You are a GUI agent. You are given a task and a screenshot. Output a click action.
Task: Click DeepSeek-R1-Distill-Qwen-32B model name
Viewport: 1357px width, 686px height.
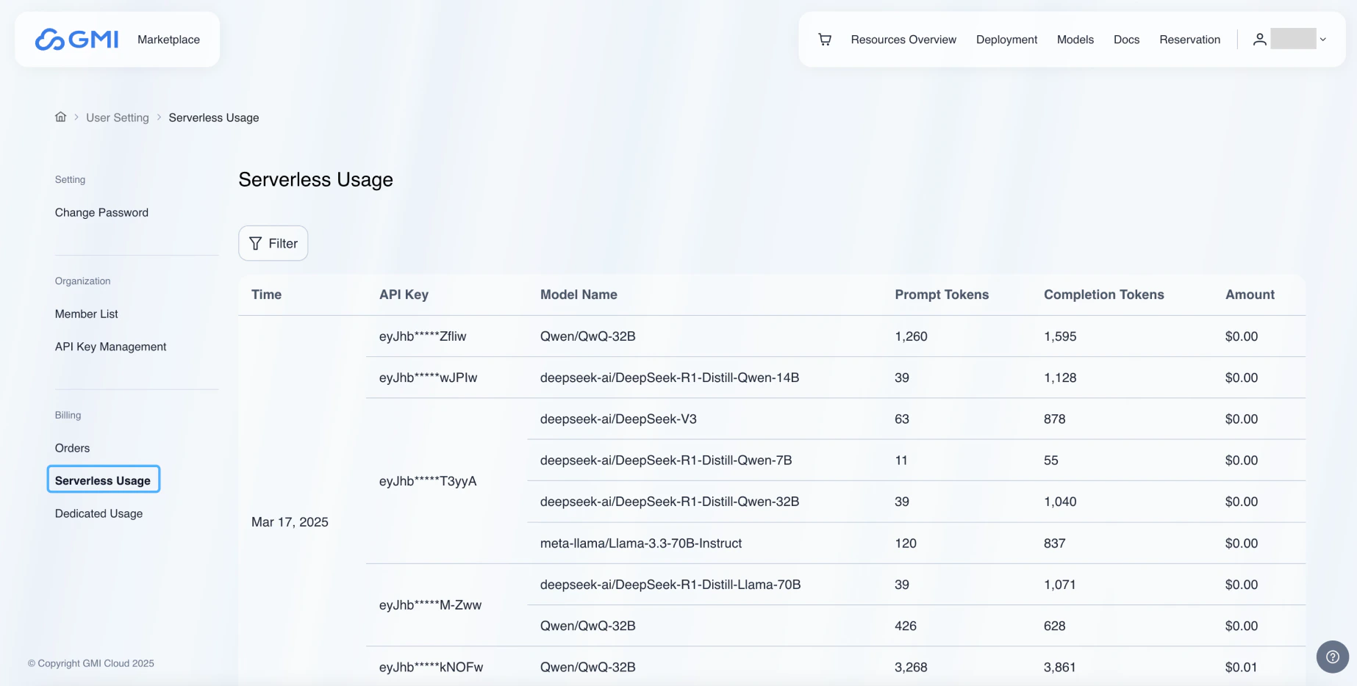670,502
